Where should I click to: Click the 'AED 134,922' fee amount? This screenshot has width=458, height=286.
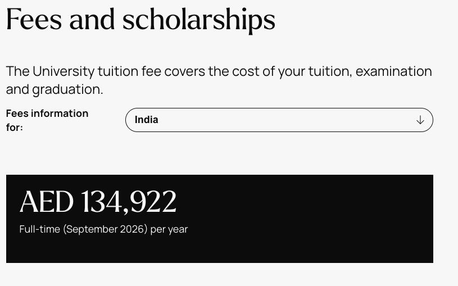point(98,202)
